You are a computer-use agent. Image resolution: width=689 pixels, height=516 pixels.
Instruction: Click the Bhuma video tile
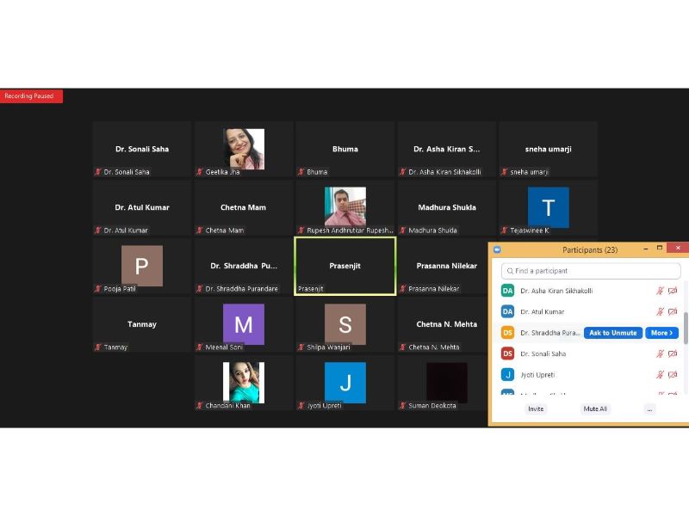pyautogui.click(x=345, y=149)
